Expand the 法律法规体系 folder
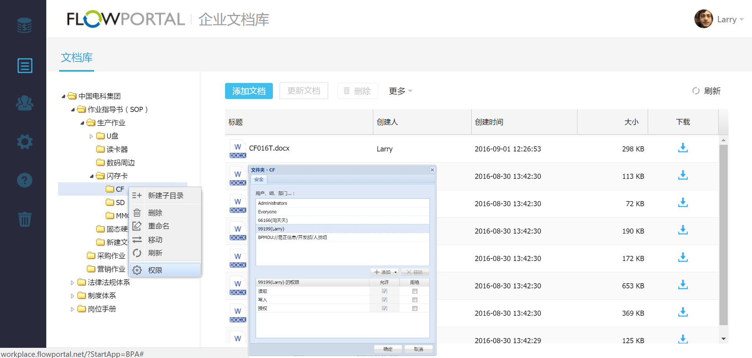The height and width of the screenshot is (358, 752). pyautogui.click(x=72, y=282)
